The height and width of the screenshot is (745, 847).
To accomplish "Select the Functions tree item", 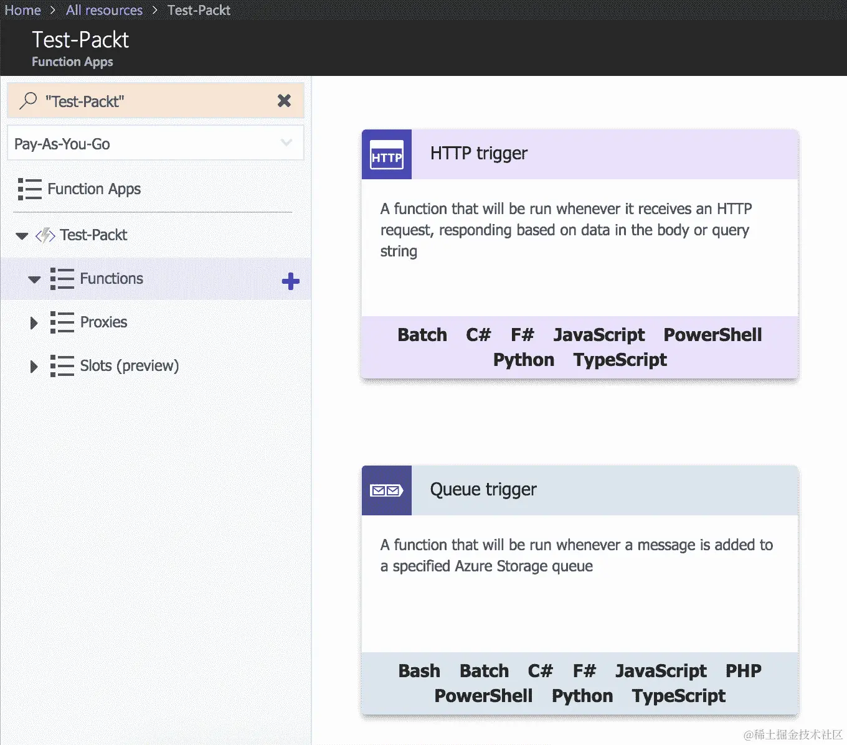I will pyautogui.click(x=111, y=278).
